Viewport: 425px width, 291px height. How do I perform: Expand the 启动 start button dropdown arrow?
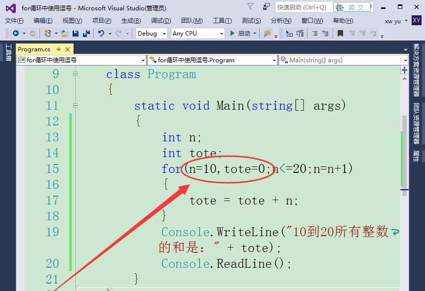255,34
